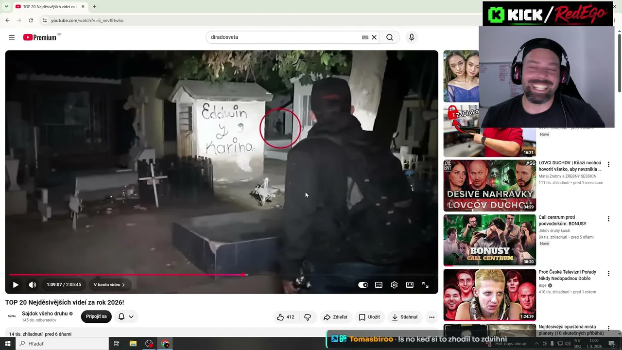Enter full screen mode

[425, 285]
